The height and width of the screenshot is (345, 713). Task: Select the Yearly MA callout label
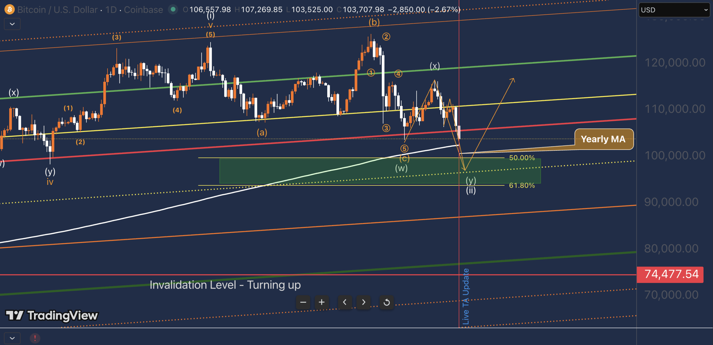click(x=603, y=139)
